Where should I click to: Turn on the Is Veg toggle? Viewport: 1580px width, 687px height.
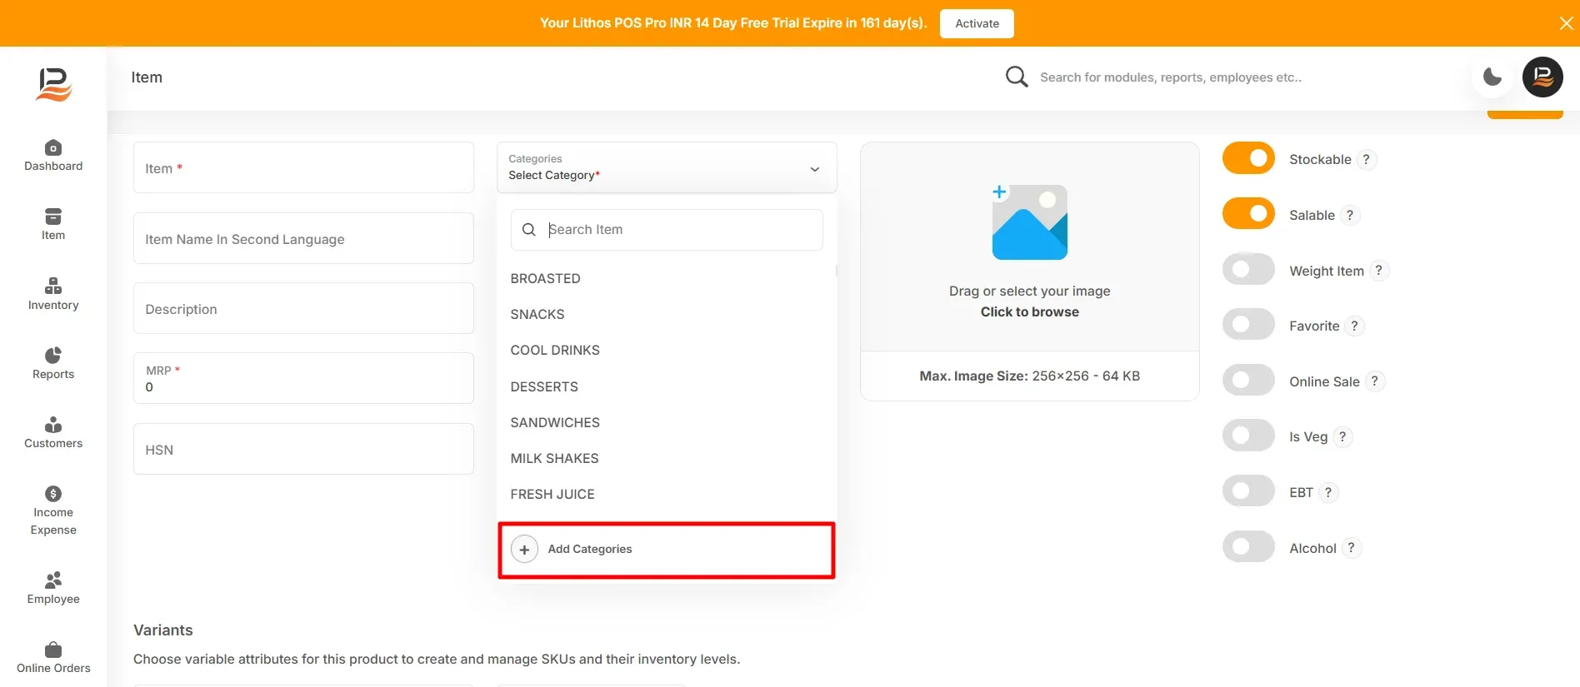coord(1248,436)
